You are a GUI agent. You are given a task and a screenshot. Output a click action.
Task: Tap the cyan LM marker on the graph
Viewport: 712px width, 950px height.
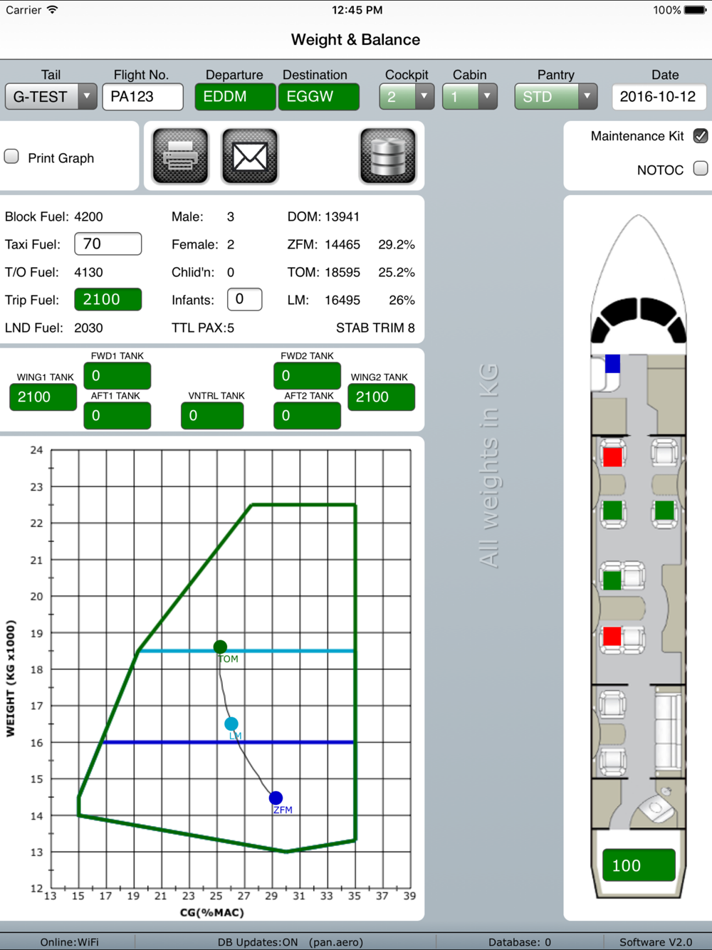[231, 724]
